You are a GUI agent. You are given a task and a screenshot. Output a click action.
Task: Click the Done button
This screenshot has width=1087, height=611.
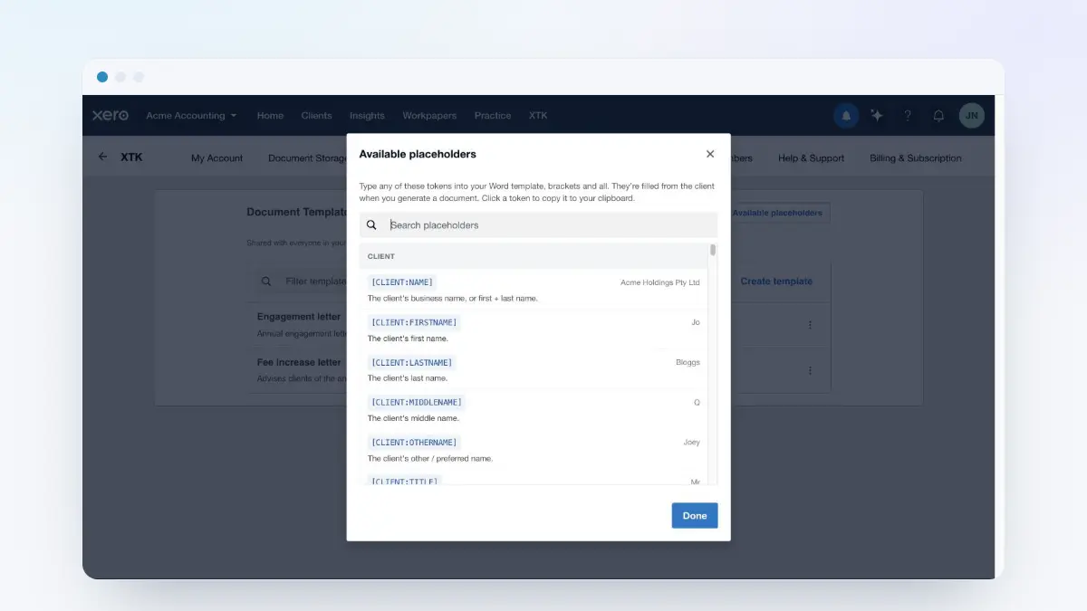[x=695, y=516]
